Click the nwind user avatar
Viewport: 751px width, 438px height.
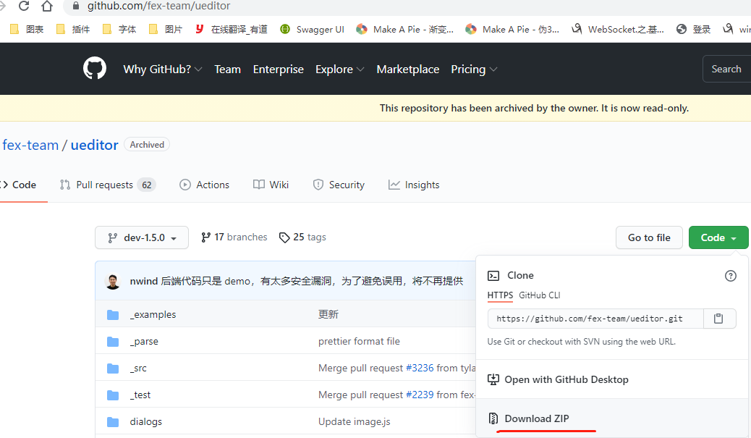coord(113,282)
